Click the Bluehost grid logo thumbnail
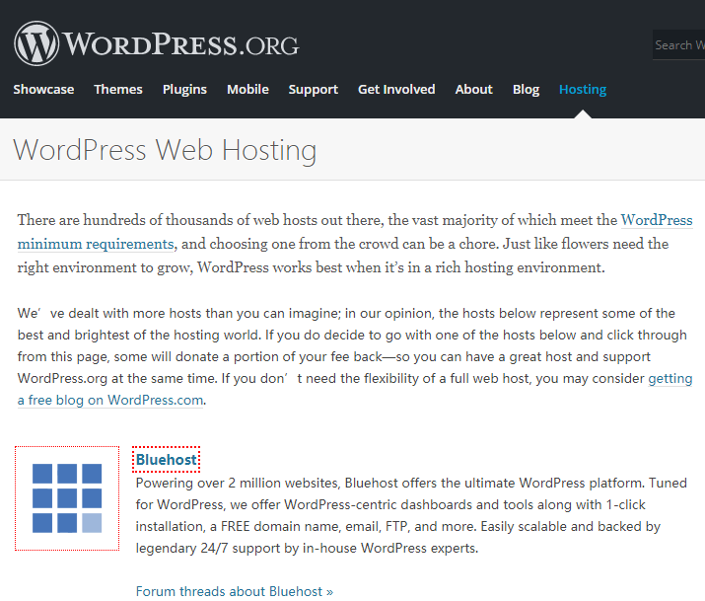The width and height of the screenshot is (705, 601). [x=67, y=498]
